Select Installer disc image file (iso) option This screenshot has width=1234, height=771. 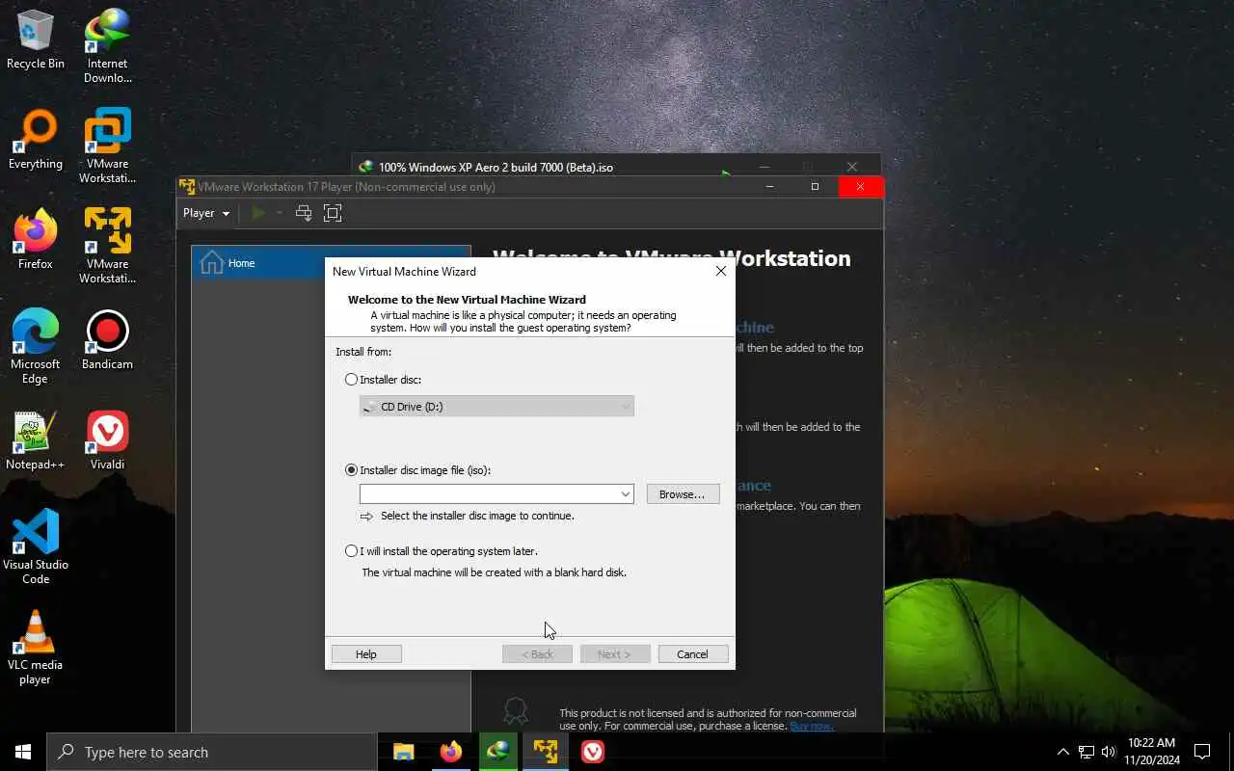point(351,470)
